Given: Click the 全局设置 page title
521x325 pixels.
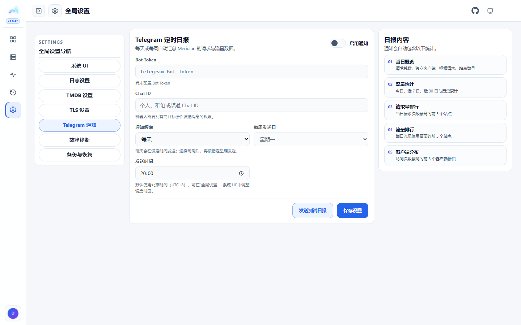Looking at the screenshot, I should coord(77,11).
